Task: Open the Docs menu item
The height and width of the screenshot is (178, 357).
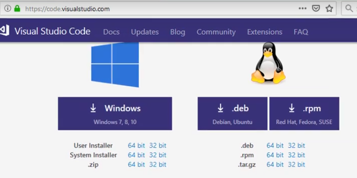Action: click(x=111, y=32)
